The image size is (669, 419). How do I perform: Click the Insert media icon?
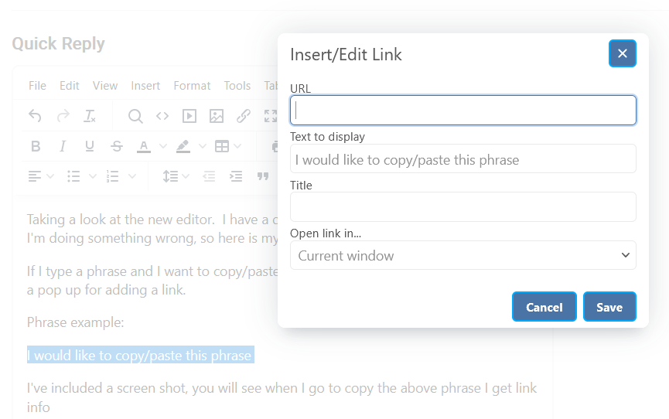click(189, 116)
